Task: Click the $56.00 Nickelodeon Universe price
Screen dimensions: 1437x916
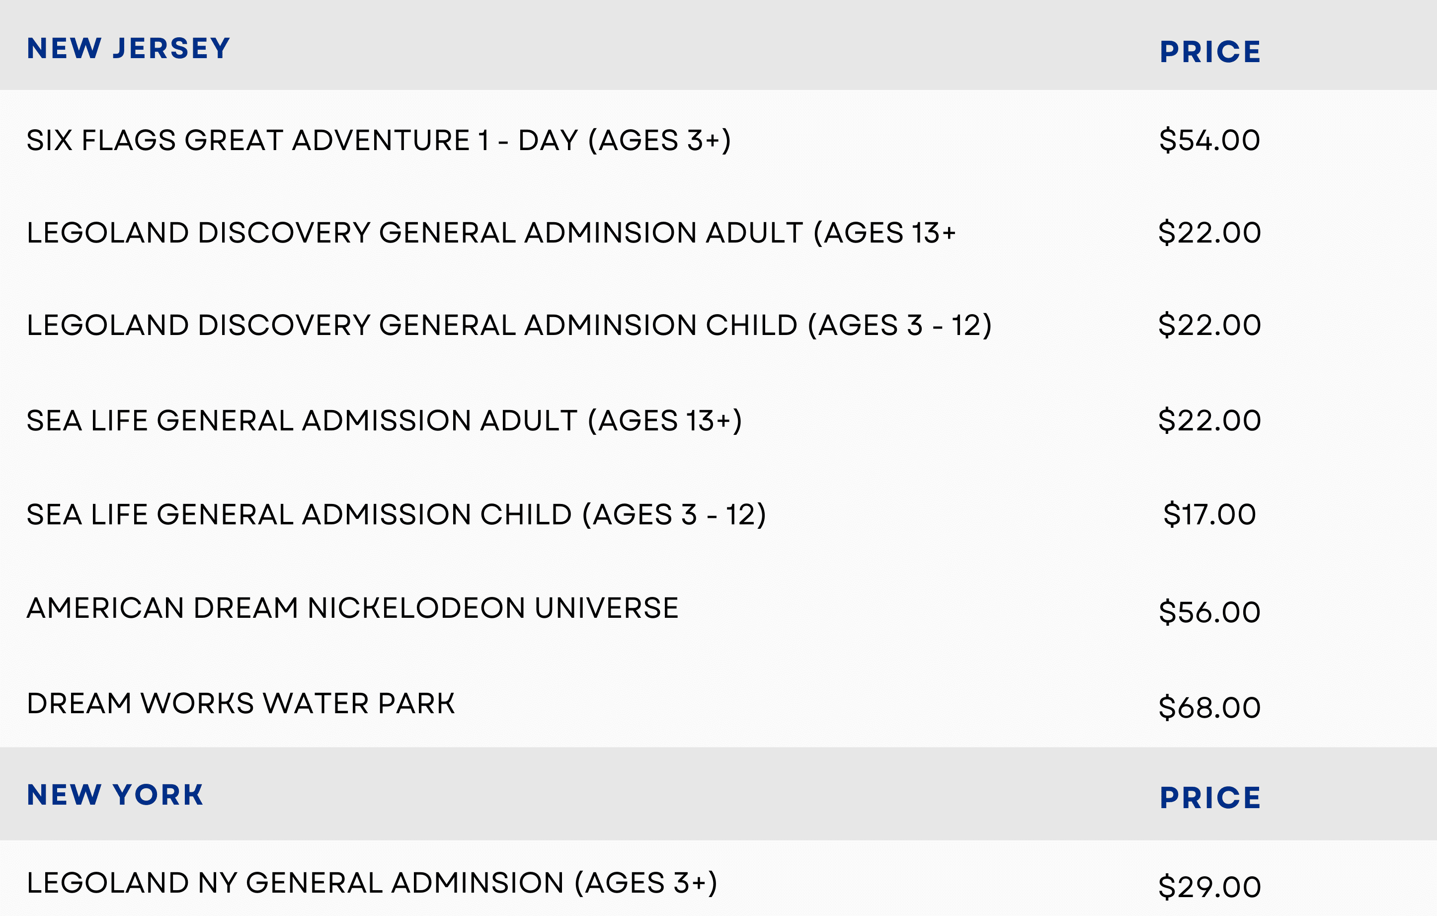Action: coord(1209,612)
